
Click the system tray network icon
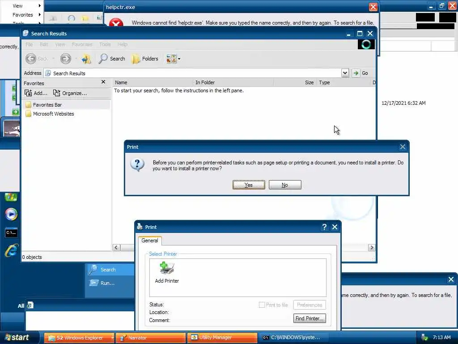(424, 338)
